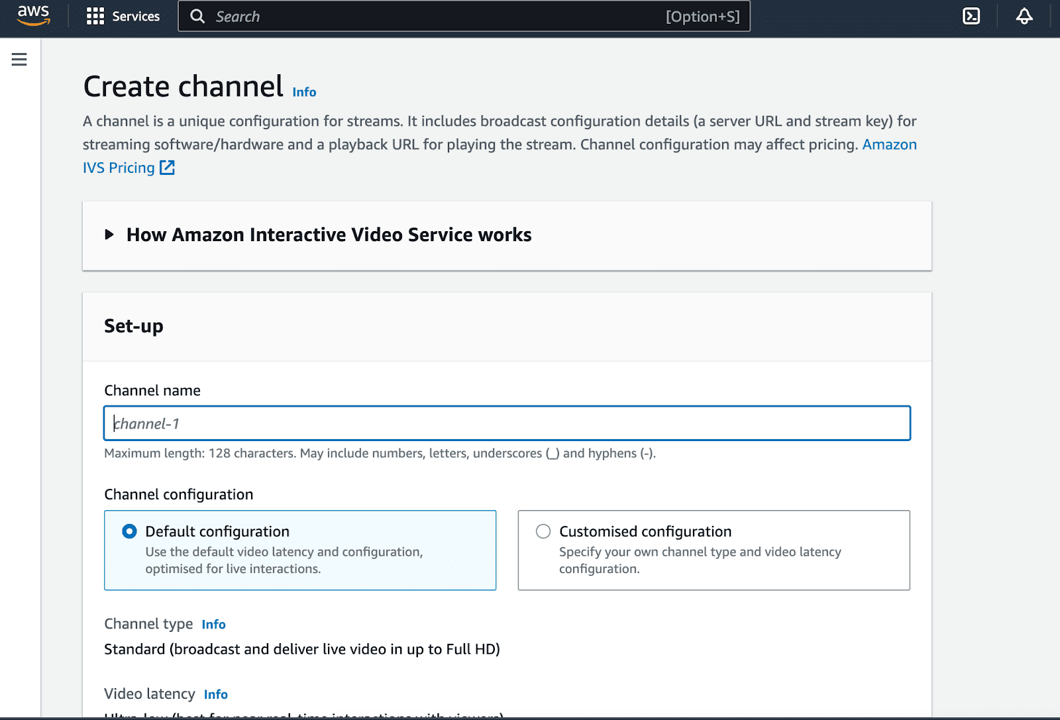Select Customised configuration radio button
The image size is (1060, 720).
click(543, 531)
